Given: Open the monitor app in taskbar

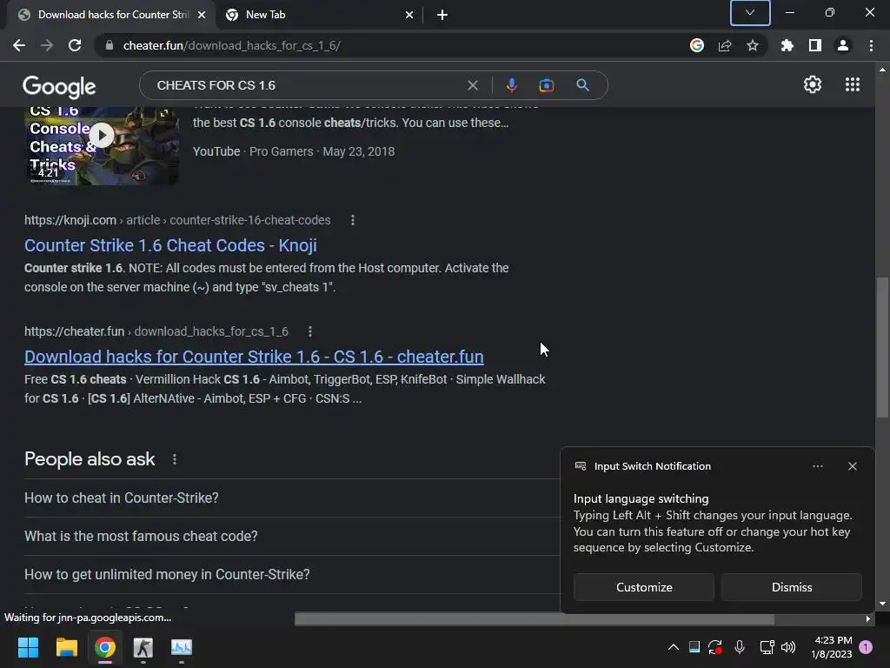Looking at the screenshot, I should click(x=182, y=647).
